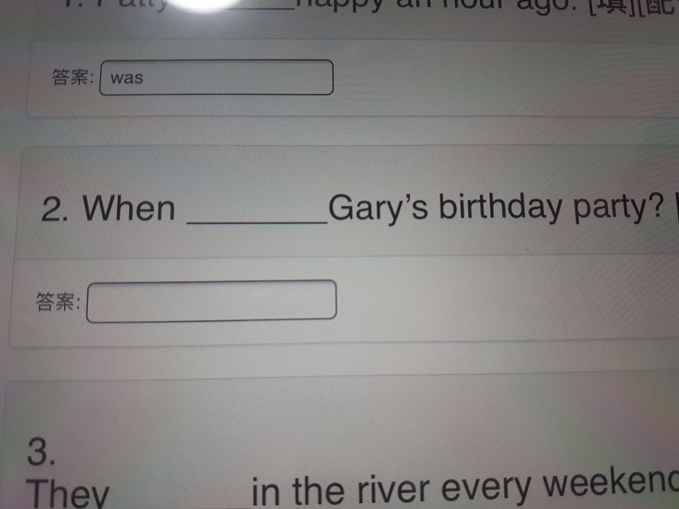
Task: Click the typed word "was" in the field
Action: tap(127, 78)
